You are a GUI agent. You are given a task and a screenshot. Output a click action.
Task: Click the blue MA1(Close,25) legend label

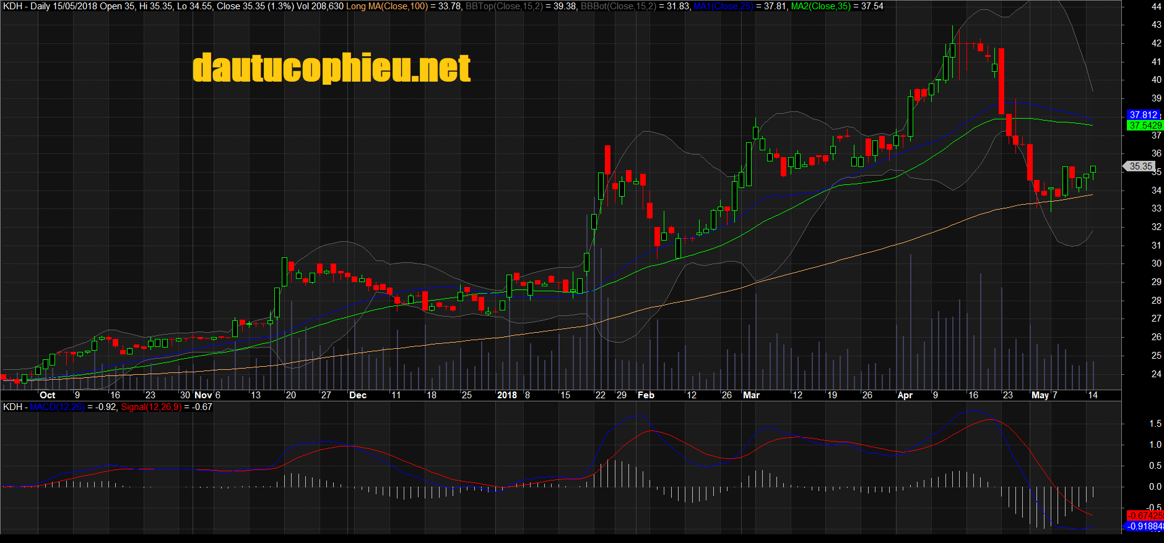coord(723,6)
